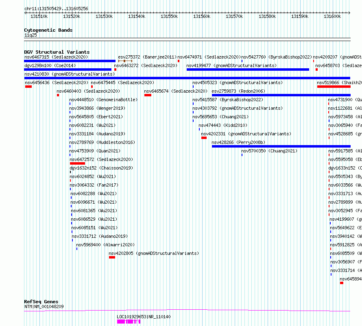Viewport: 362px width, 326px height.
Task: Click blue bar under nsv4199477
Action: tap(248, 70)
